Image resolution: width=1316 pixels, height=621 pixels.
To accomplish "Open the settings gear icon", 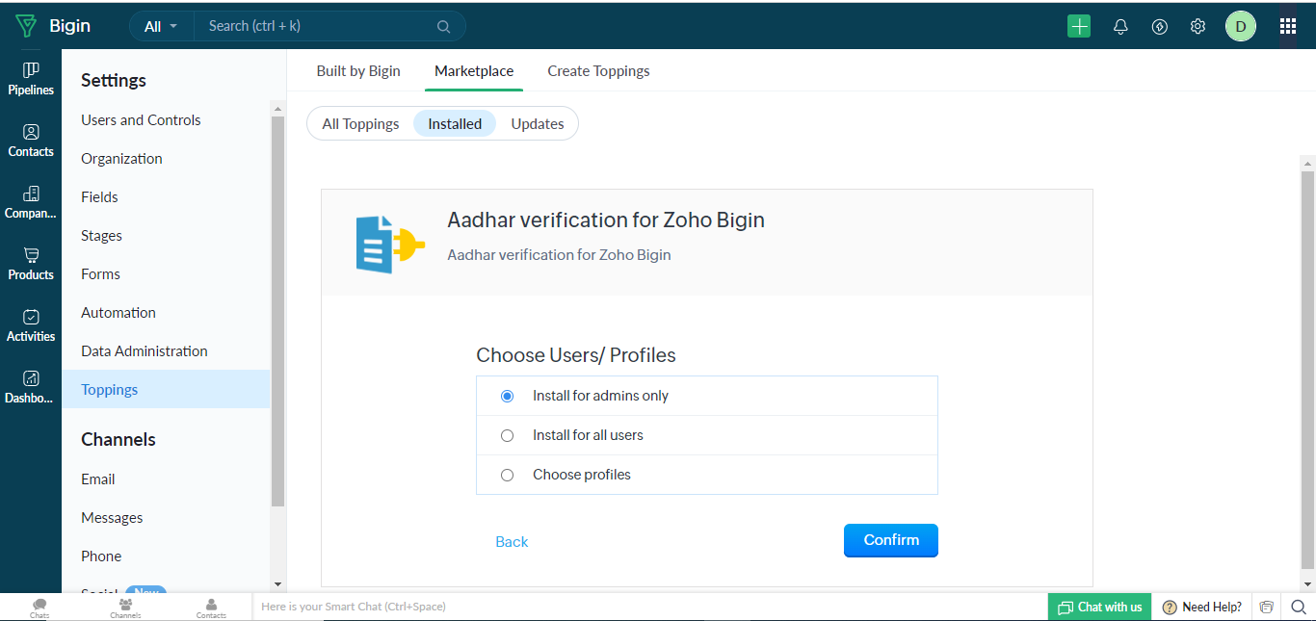I will tap(1198, 27).
